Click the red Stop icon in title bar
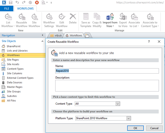Screen dimensions: 165x133 point(37,2)
